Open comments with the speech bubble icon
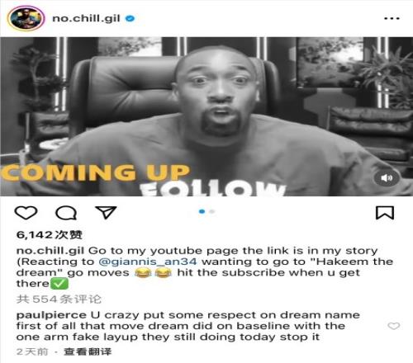 (66, 213)
